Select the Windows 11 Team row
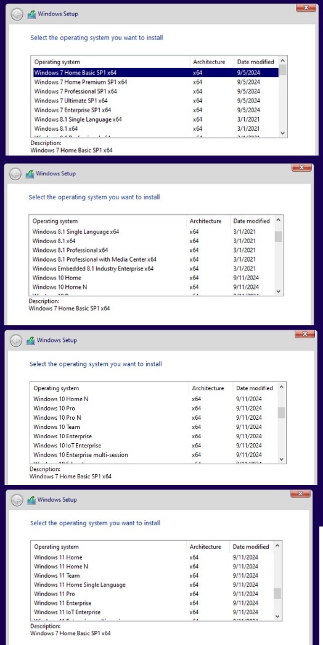Viewport: 323px width, 645px height. [153, 575]
